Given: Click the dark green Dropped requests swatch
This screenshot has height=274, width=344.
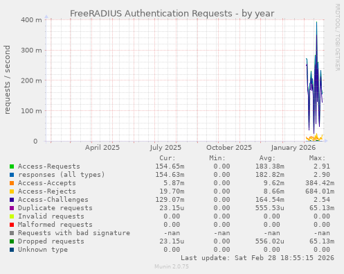Looking at the screenshot, I should 12,241.
